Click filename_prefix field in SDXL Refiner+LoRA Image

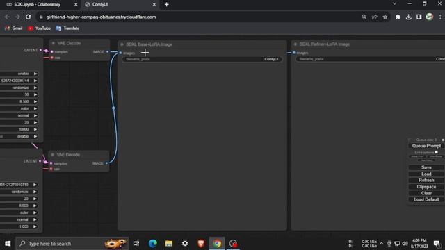coord(371,59)
